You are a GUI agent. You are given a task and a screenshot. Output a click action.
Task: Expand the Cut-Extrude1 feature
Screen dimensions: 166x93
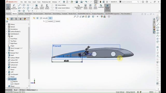[6, 74]
